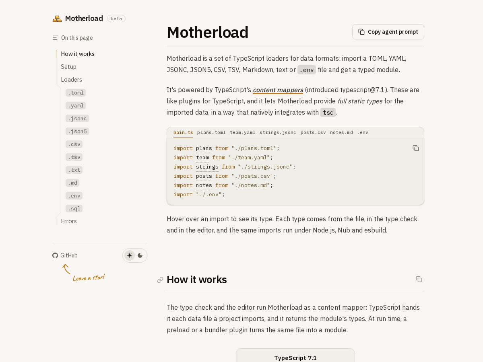Click the On this page list icon
The height and width of the screenshot is (362, 483).
(x=56, y=38)
